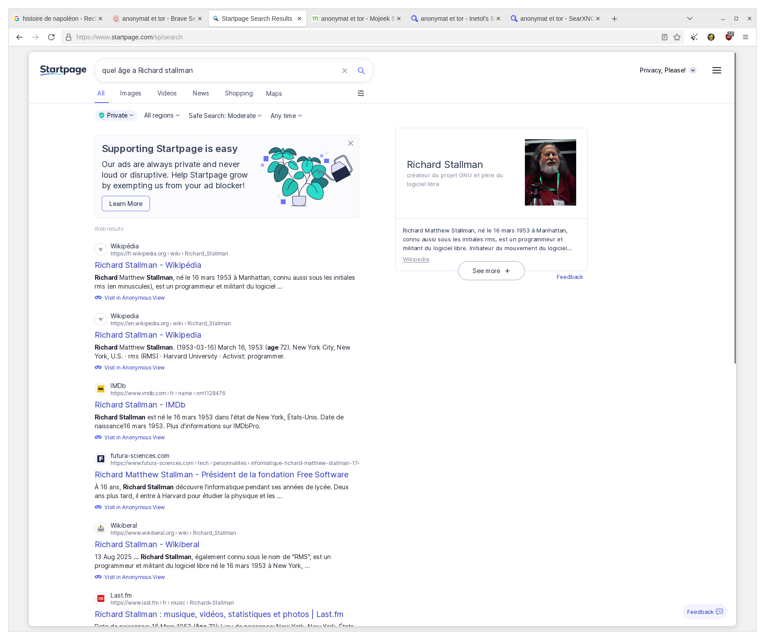Expand the Private mode dropdown
The height and width of the screenshot is (640, 765).
coord(116,115)
